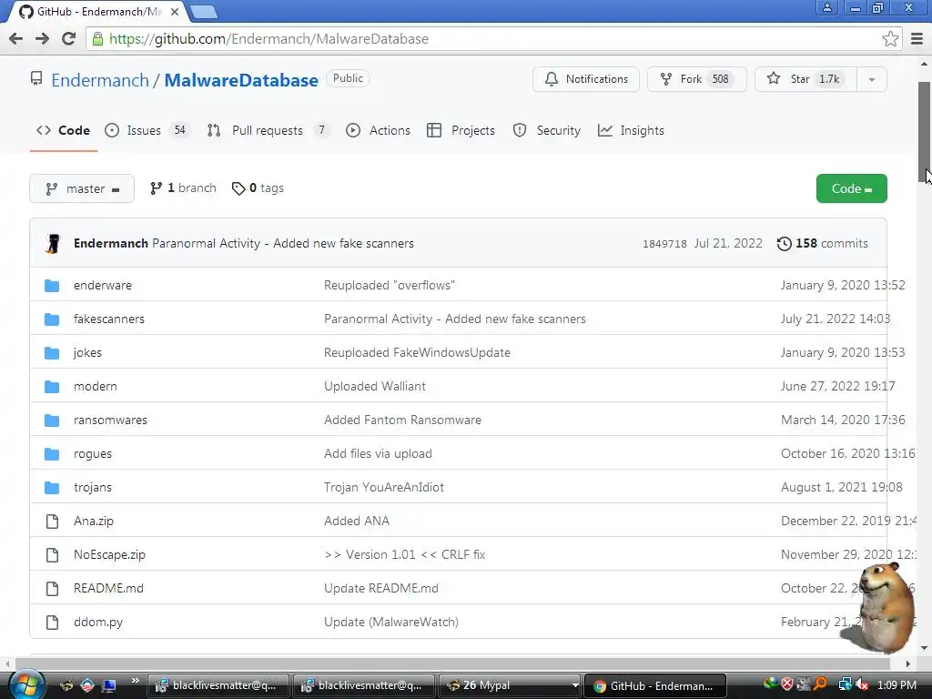Open the Security tab
Image resolution: width=932 pixels, height=699 pixels.
point(546,130)
